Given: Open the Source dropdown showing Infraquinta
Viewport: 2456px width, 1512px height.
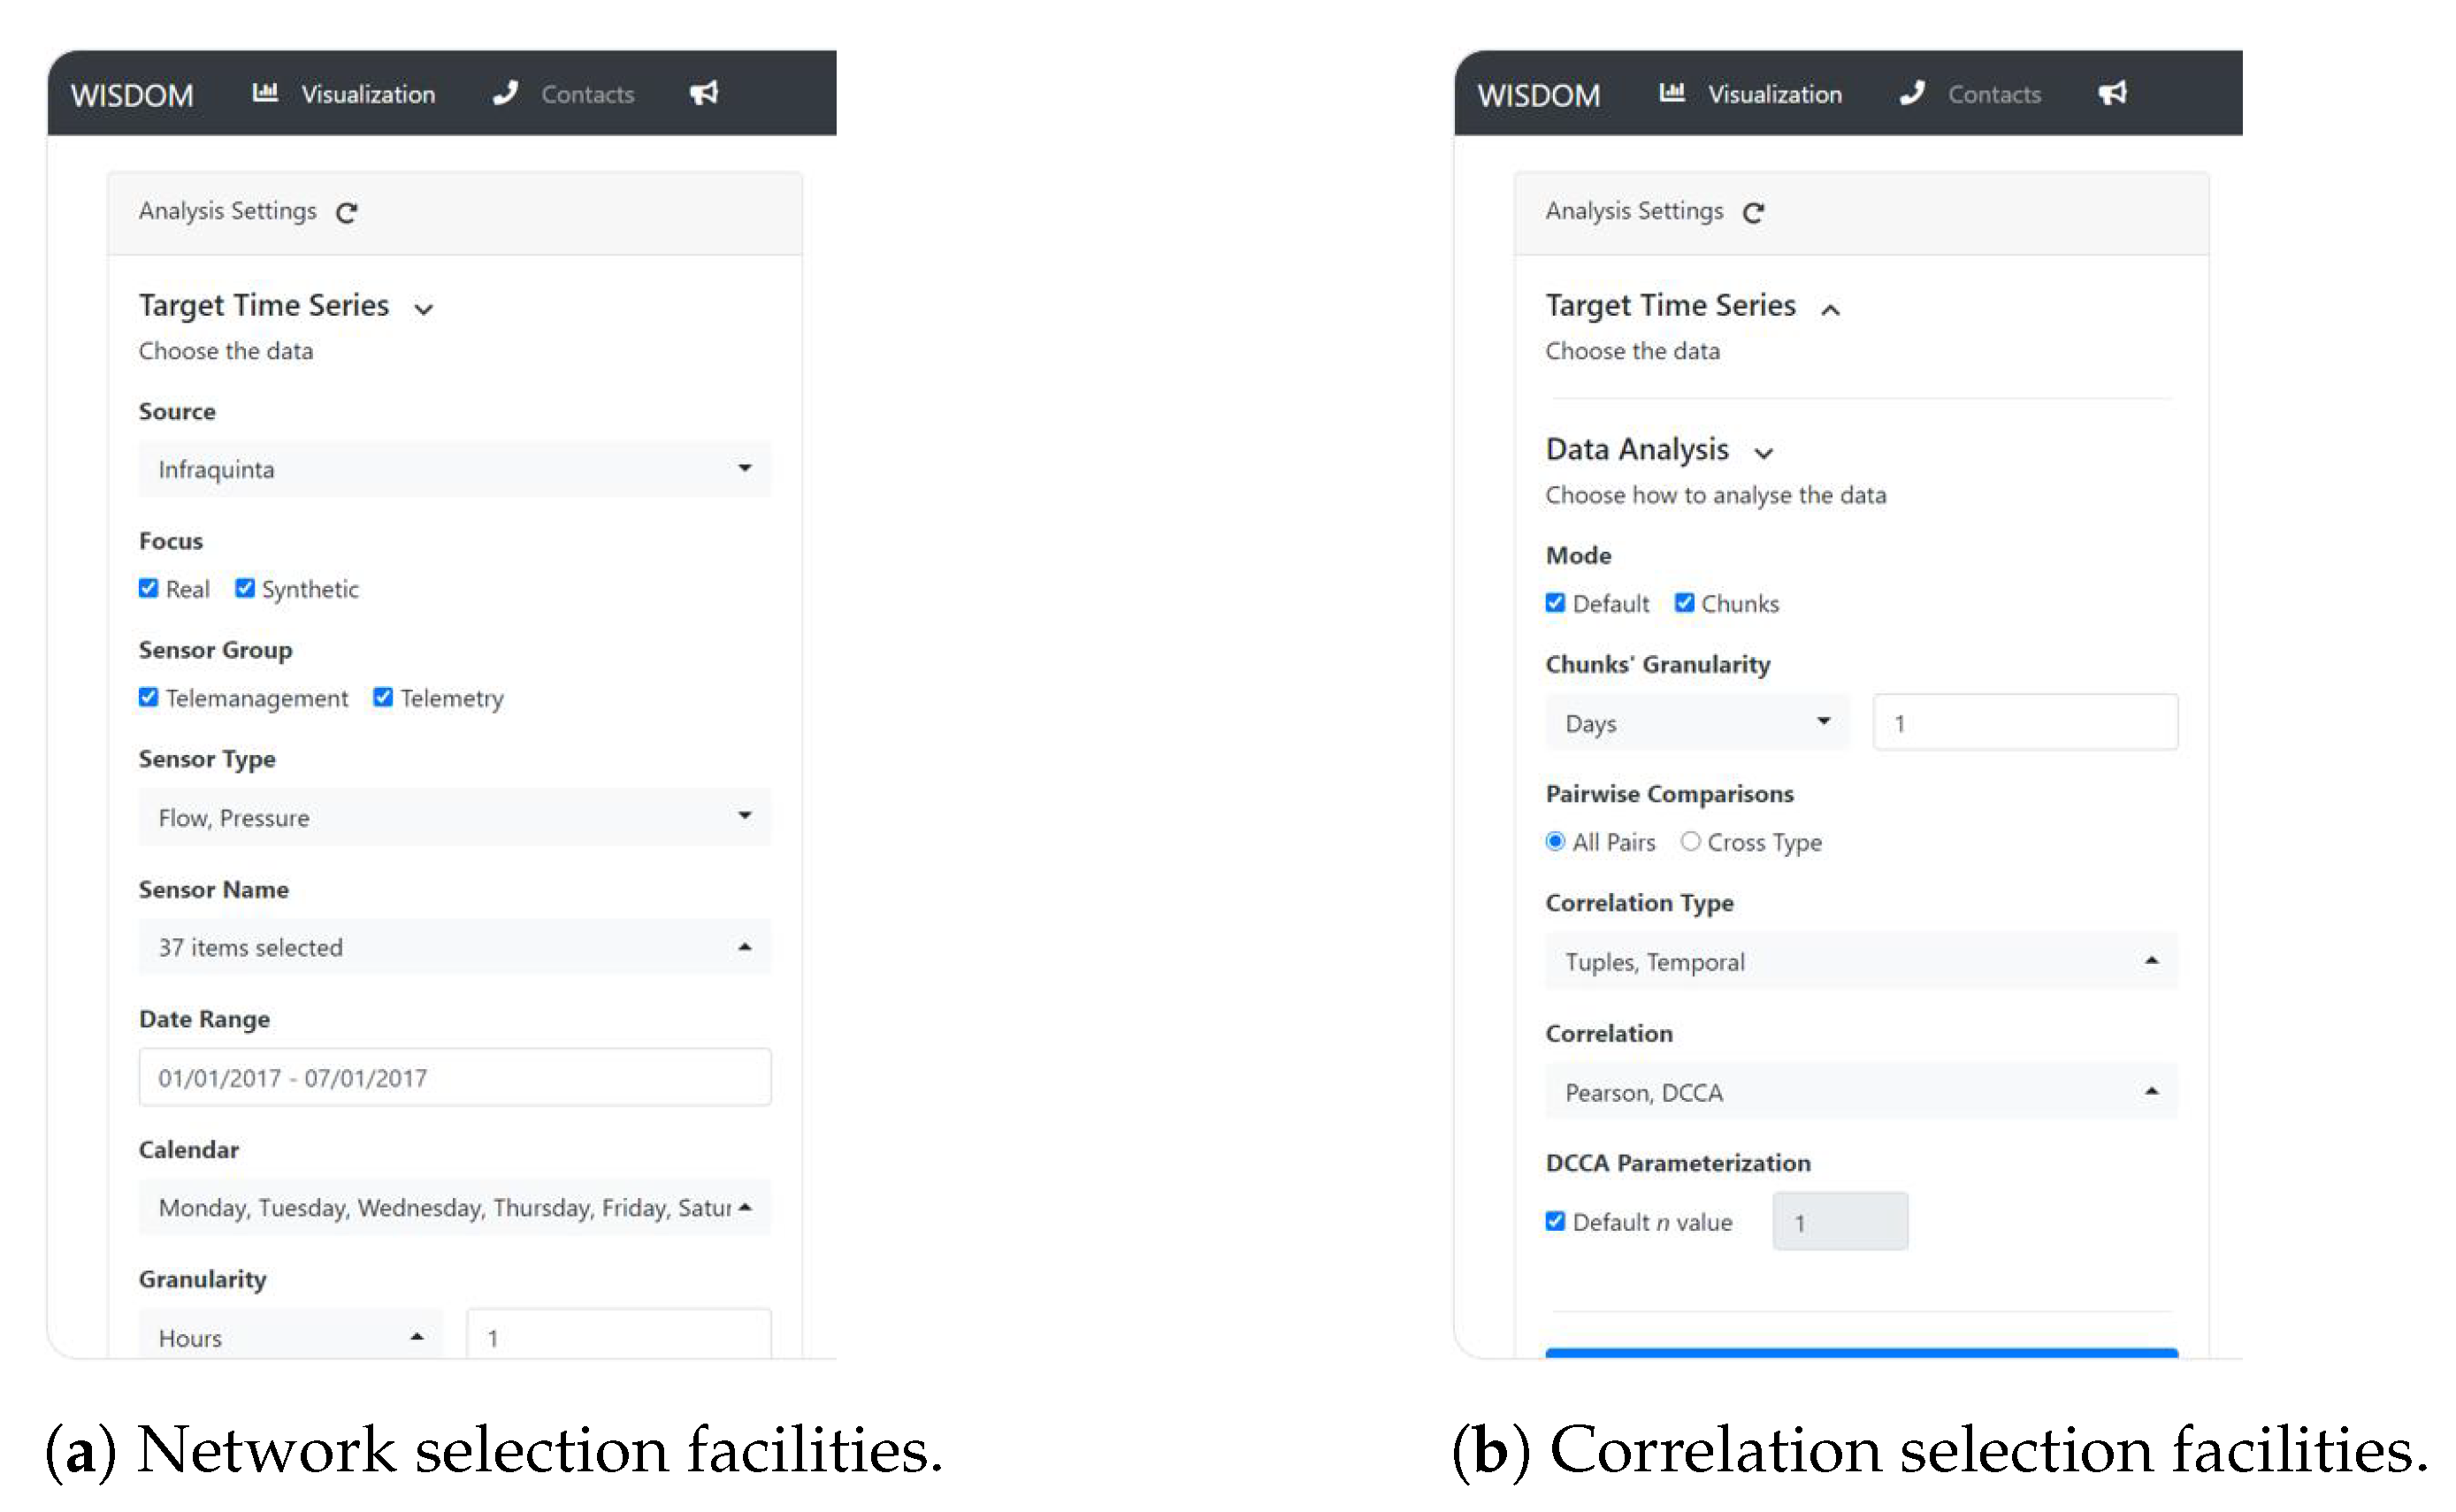Looking at the screenshot, I should (454, 469).
